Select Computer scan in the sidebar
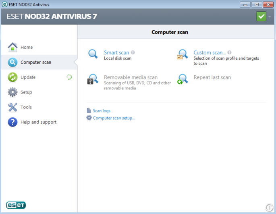This screenshot has height=214, width=276. (35, 62)
